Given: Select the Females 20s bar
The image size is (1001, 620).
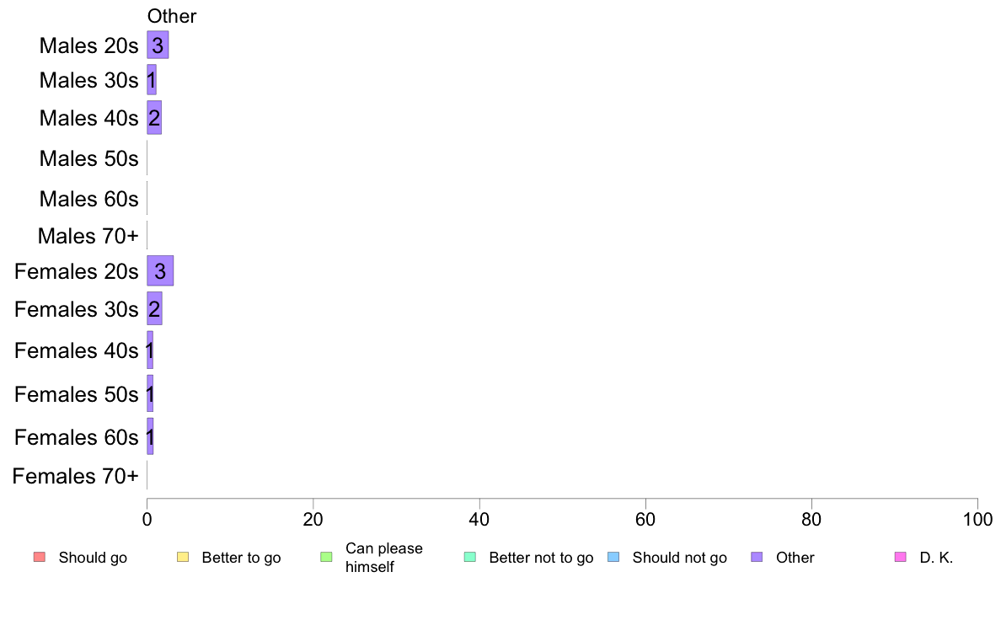Looking at the screenshot, I should pyautogui.click(x=160, y=270).
